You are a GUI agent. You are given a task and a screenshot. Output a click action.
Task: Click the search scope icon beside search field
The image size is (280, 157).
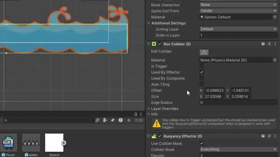click(97, 120)
